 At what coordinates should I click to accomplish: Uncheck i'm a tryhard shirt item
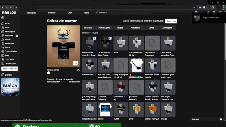tap(110, 38)
